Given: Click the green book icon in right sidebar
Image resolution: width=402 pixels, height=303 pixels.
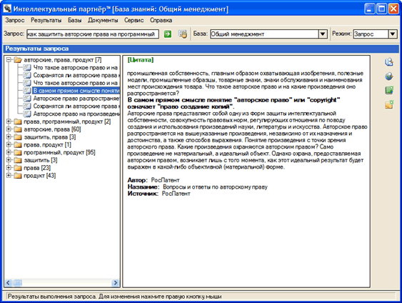Looking at the screenshot, I should point(389,90).
